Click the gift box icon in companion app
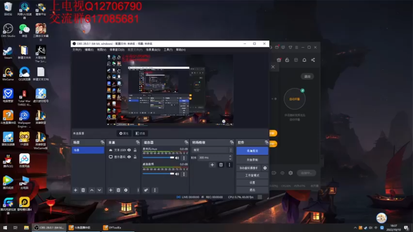 [x=279, y=60]
